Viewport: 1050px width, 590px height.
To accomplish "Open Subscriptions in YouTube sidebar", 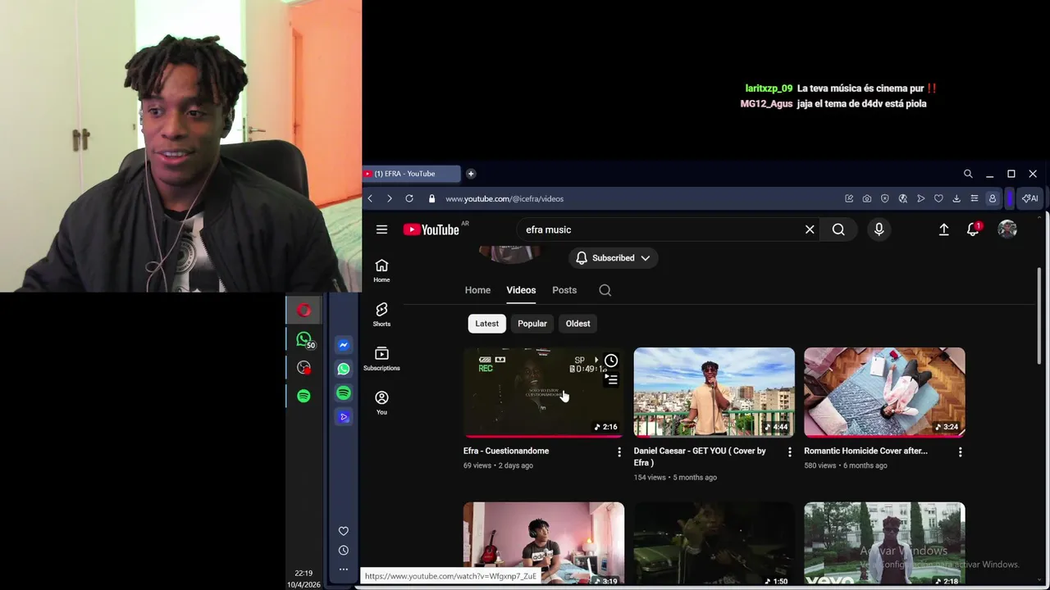I will (381, 359).
